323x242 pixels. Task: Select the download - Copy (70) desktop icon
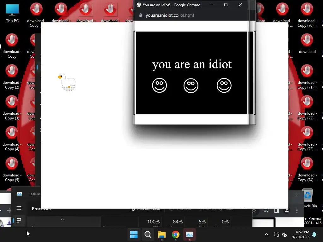coord(307,15)
